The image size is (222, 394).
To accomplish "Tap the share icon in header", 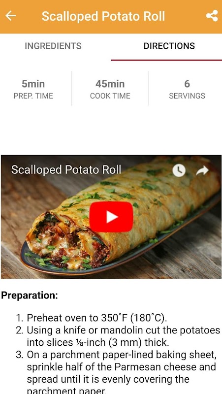I will click(212, 16).
